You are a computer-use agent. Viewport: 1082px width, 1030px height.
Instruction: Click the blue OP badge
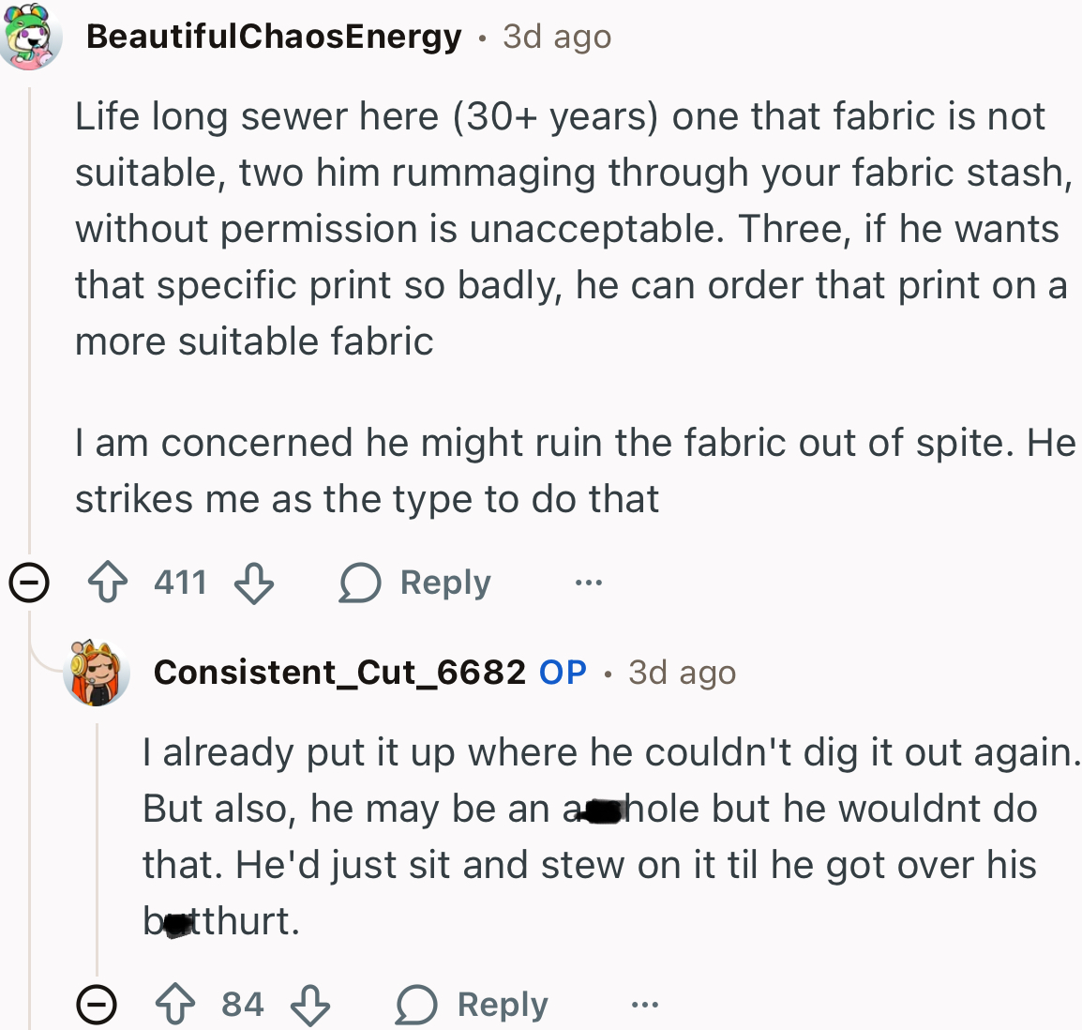pyautogui.click(x=563, y=672)
